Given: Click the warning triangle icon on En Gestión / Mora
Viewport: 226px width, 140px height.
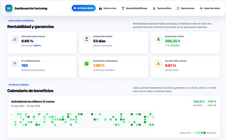Looking at the screenshot, I should [159, 63].
